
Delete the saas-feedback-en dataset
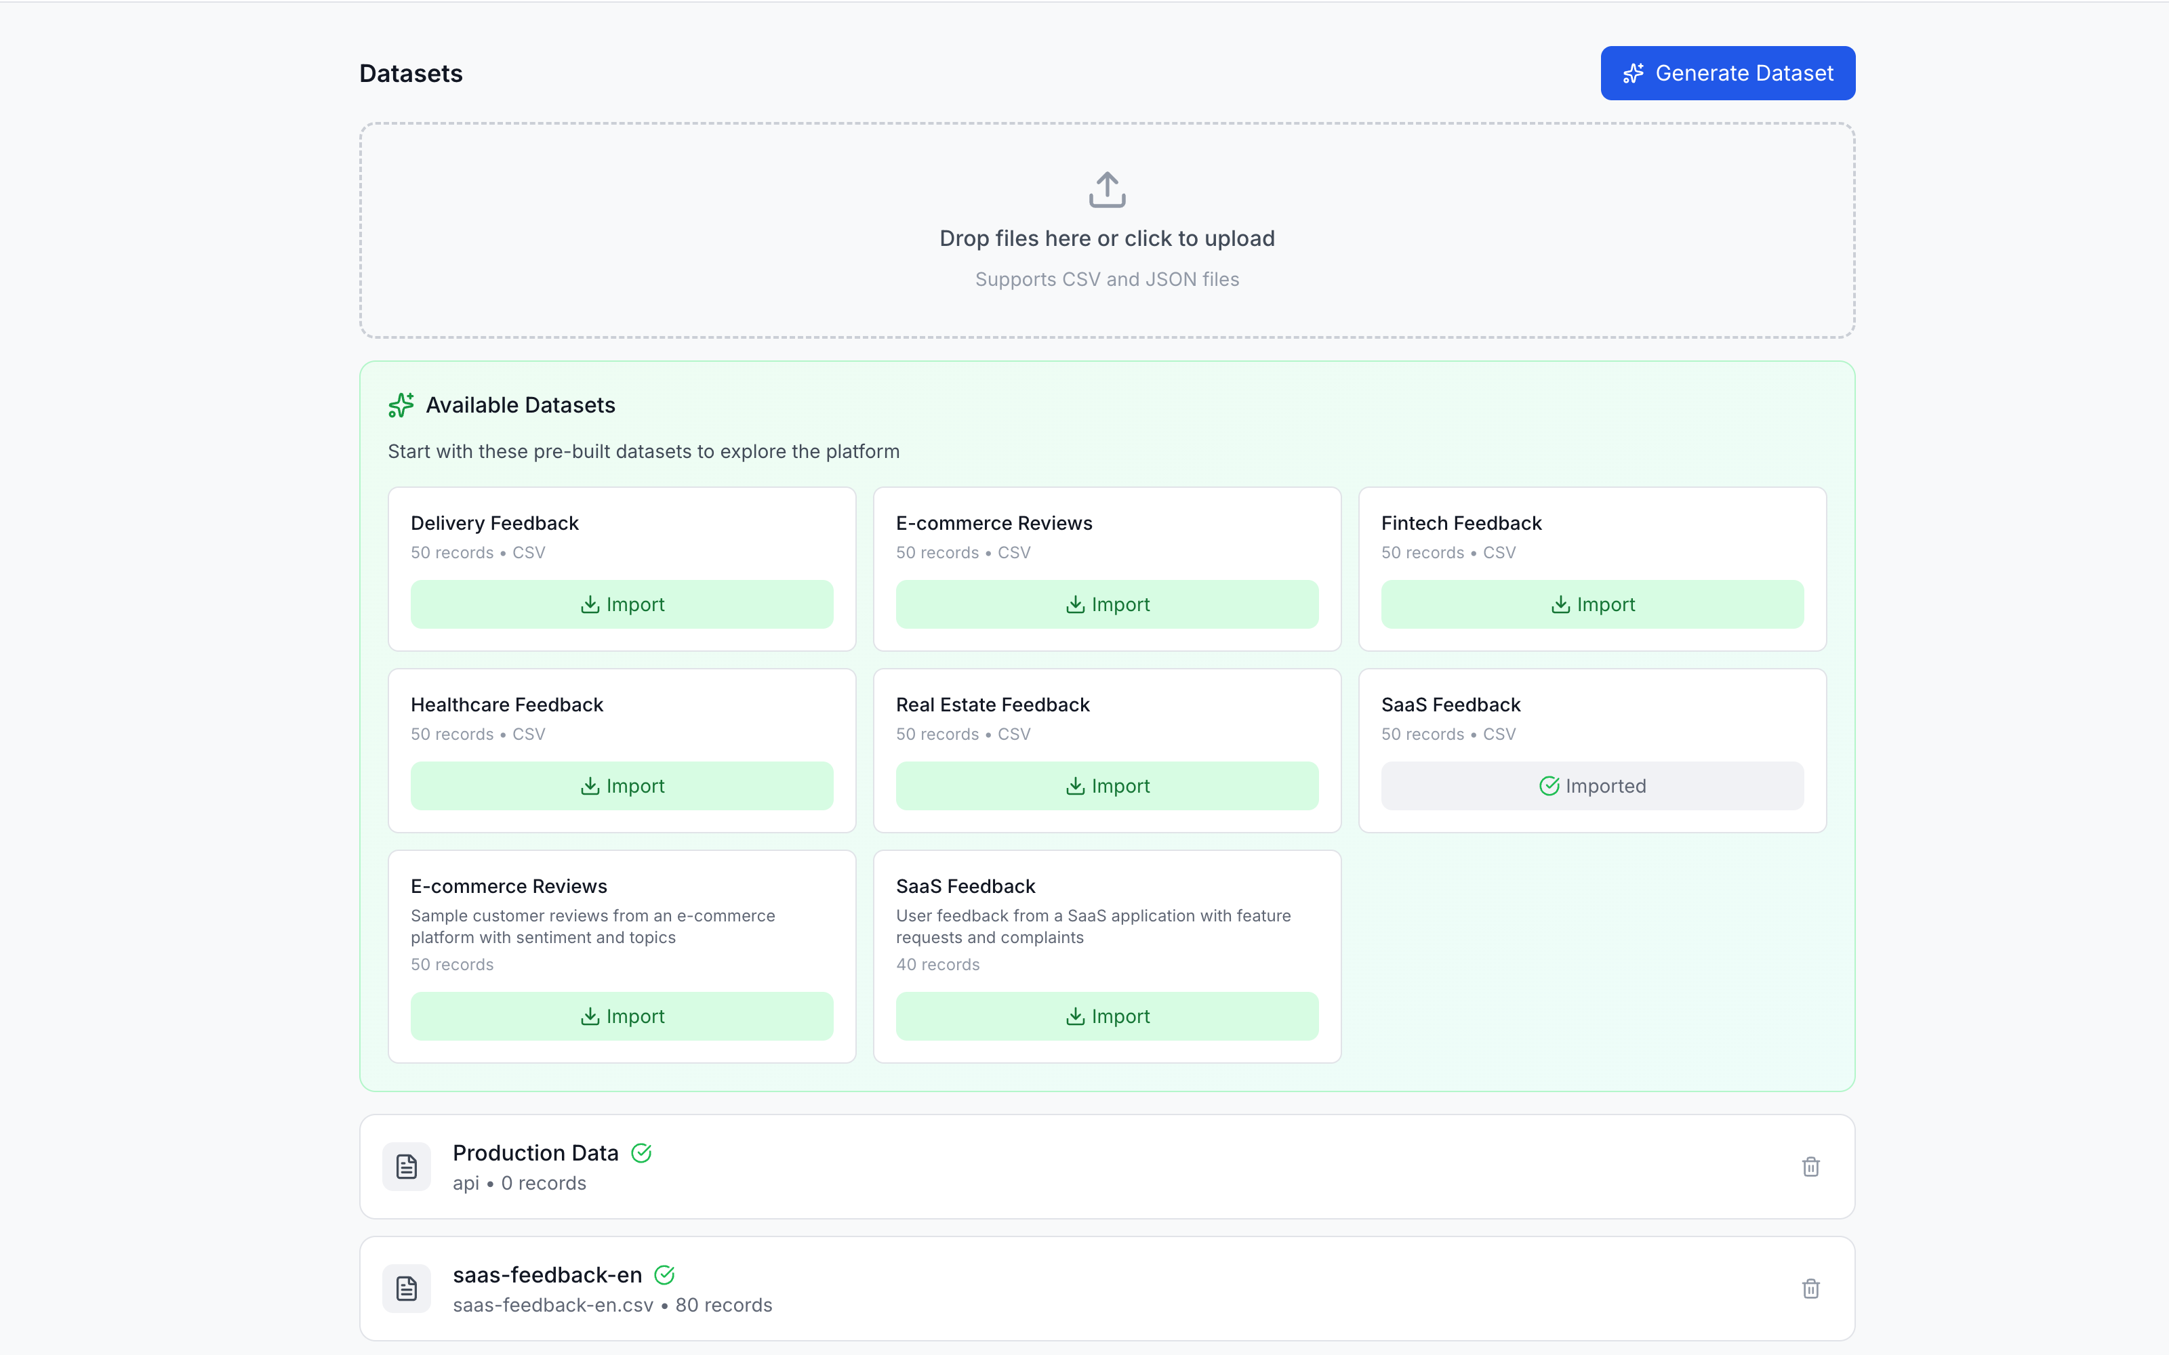coord(1810,1288)
